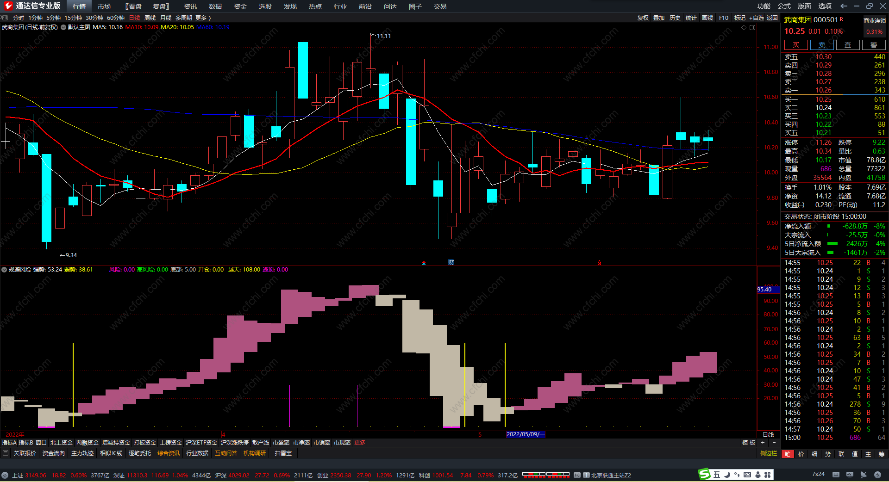
Task: Expand the red 更多 indicator list
Action: (x=360, y=443)
